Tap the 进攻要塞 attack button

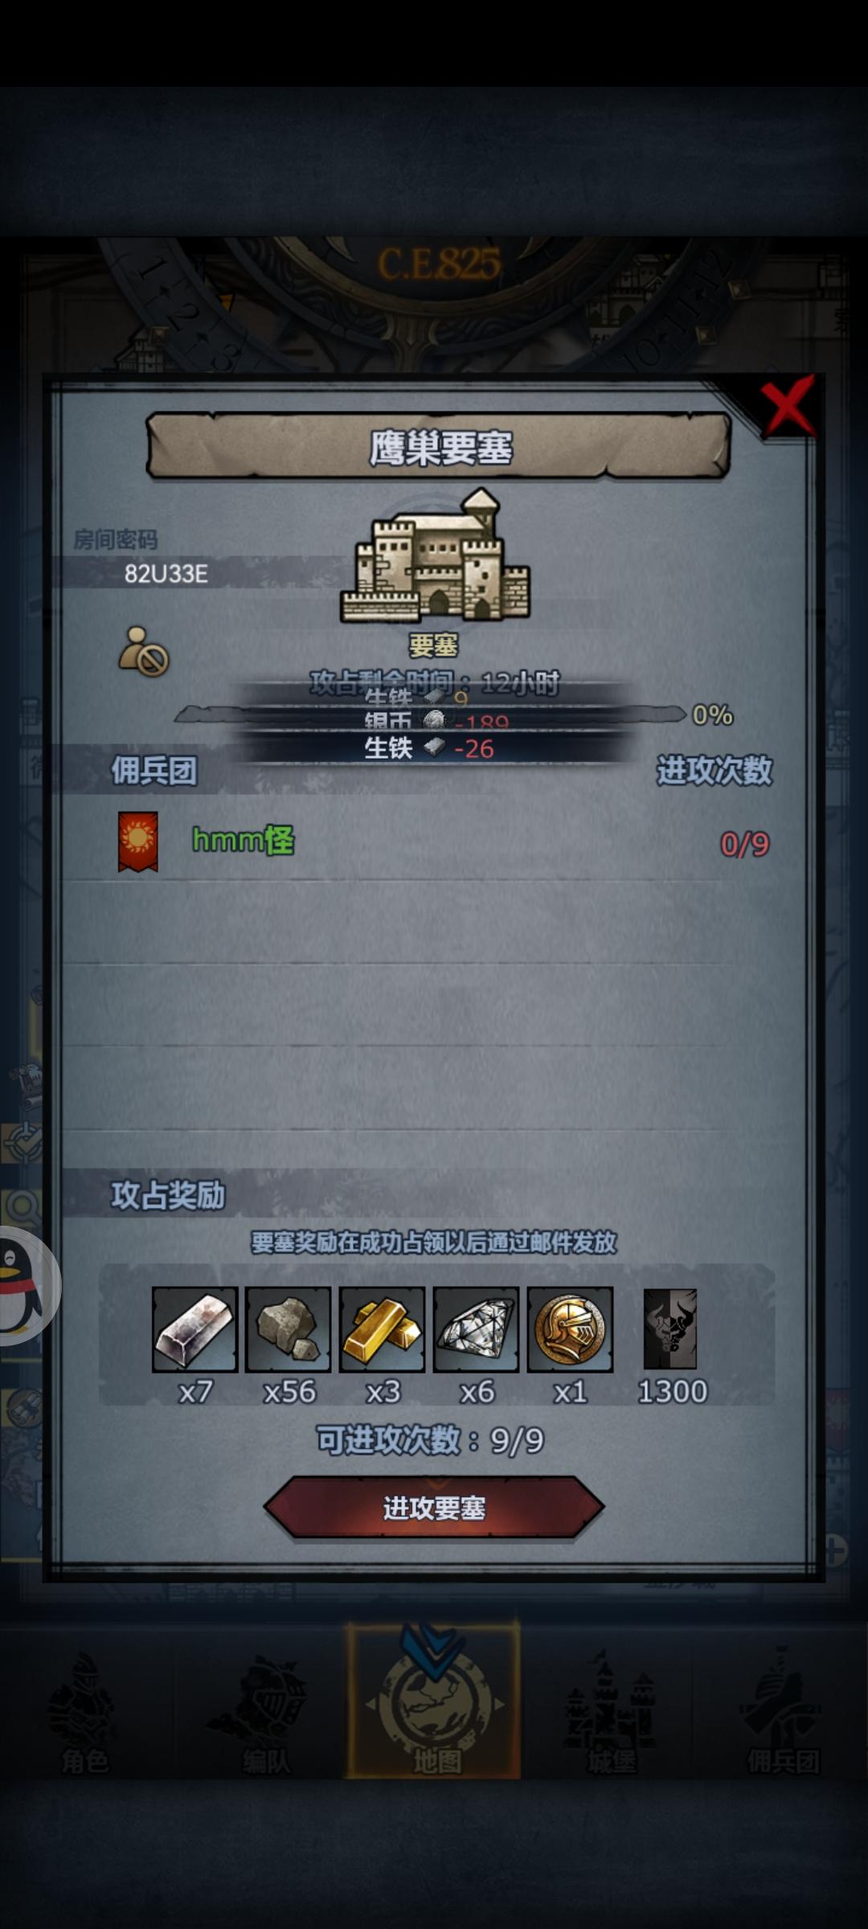coord(434,1508)
